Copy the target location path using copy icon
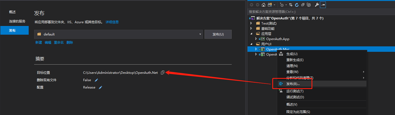The image size is (395, 115). (163, 73)
